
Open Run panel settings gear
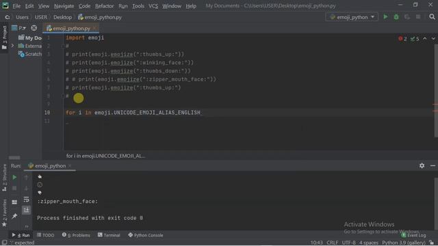(x=422, y=165)
